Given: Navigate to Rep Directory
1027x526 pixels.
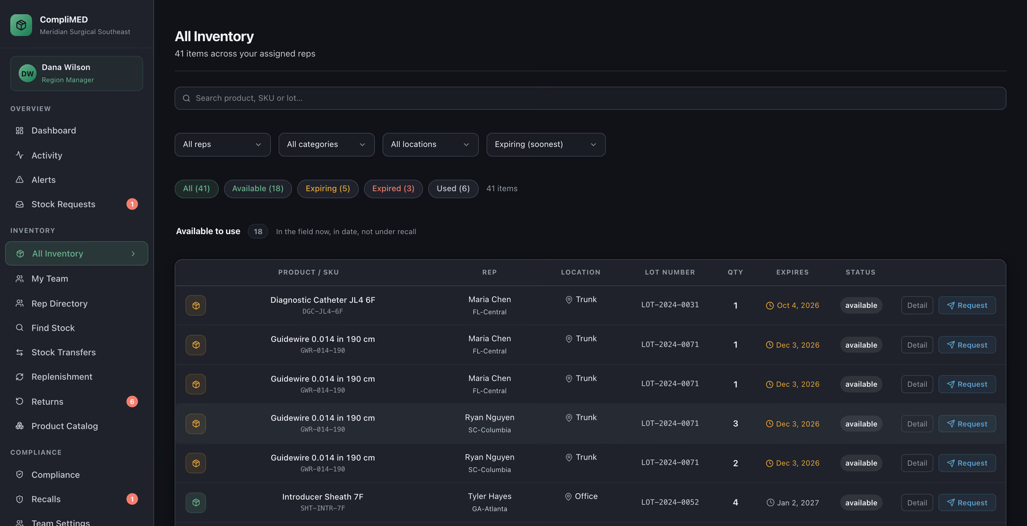Looking at the screenshot, I should [77, 304].
